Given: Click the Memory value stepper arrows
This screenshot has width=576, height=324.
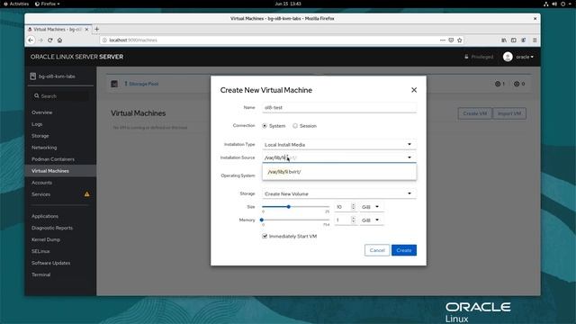Looking at the screenshot, I should pos(353,220).
